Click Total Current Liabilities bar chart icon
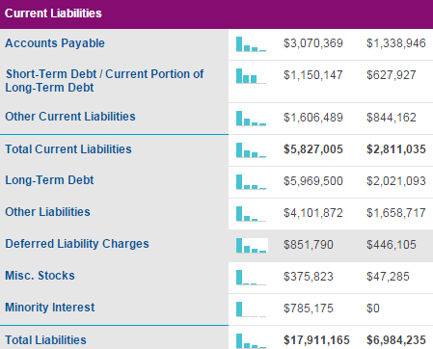The width and height of the screenshot is (433, 349). point(251,149)
